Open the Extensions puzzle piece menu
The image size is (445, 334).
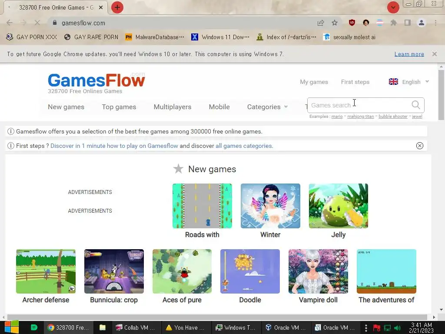click(x=393, y=23)
